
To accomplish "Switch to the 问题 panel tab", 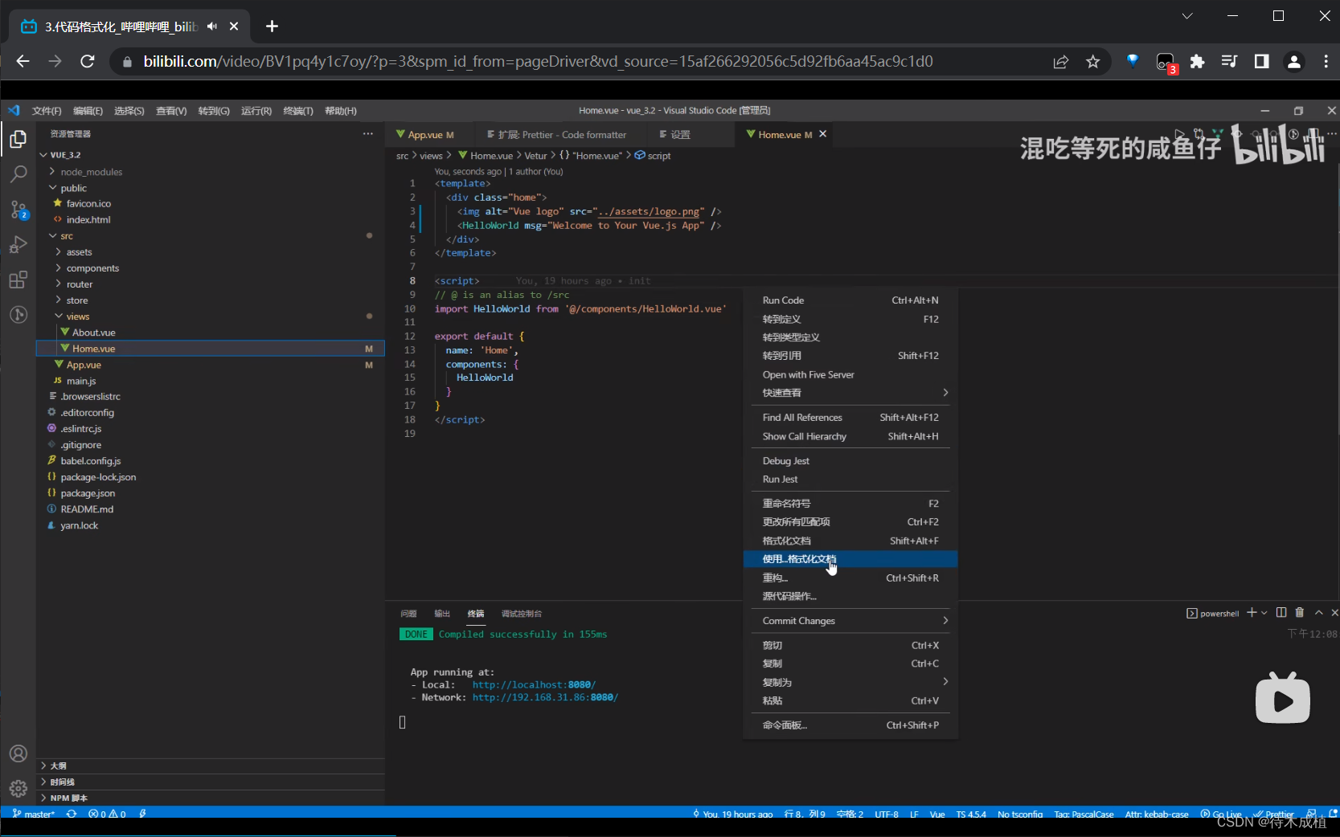I will click(x=408, y=614).
